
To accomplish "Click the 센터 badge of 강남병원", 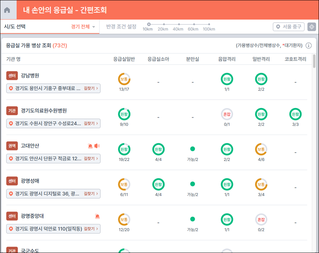I will coord(12,76).
